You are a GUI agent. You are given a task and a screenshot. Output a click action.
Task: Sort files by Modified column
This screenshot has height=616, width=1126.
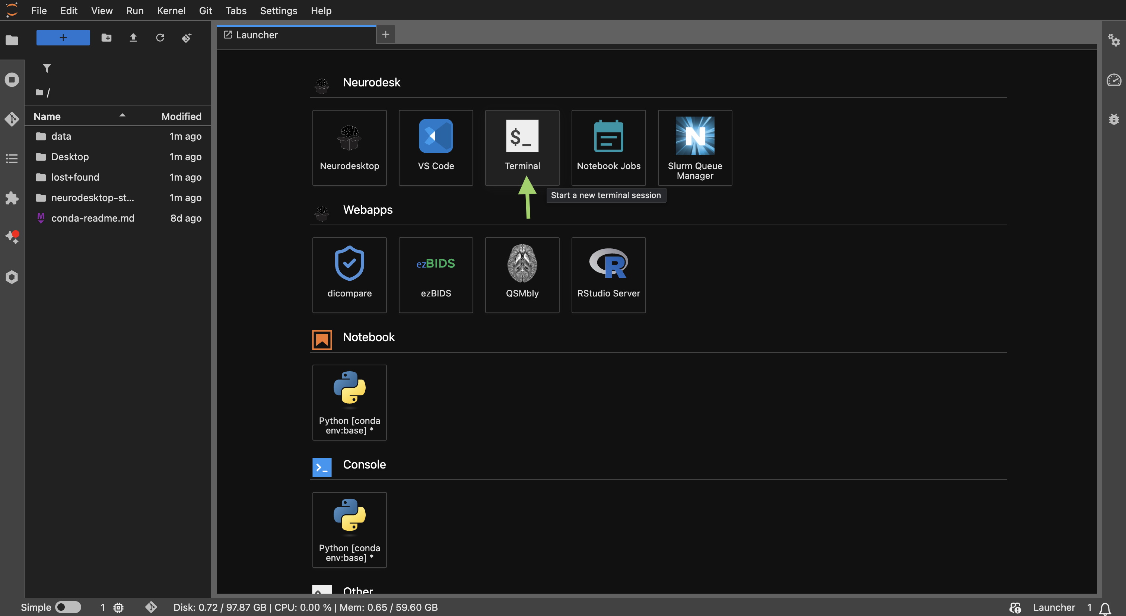click(x=181, y=116)
